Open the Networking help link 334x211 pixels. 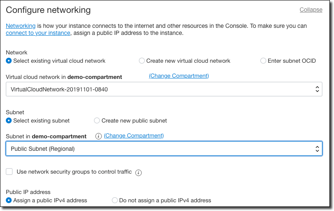[20, 26]
